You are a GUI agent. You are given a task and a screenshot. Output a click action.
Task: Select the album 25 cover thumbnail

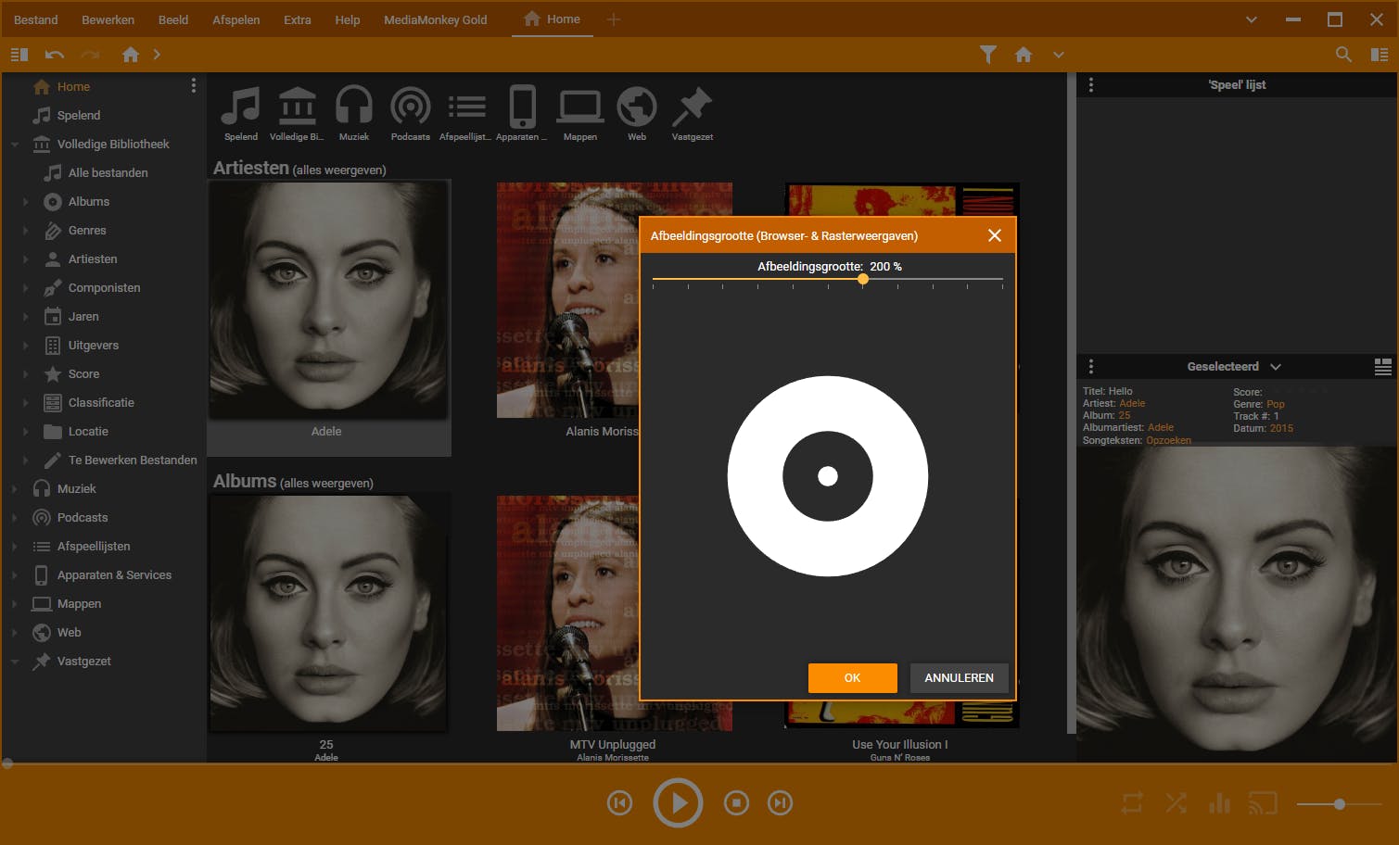click(328, 613)
